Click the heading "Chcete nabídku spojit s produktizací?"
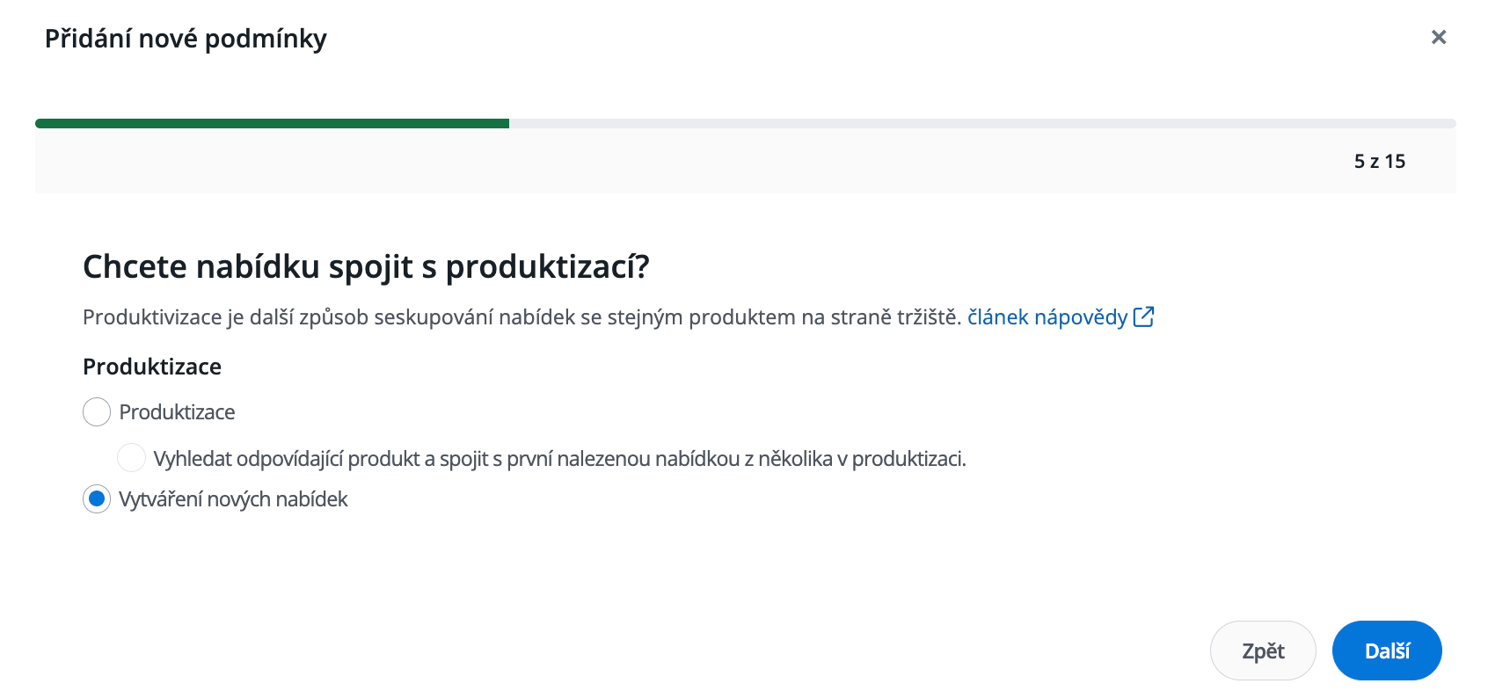Viewport: 1488px width, 698px height. 366,267
